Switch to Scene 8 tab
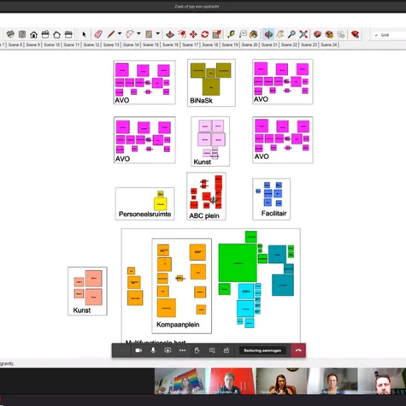Image resolution: width=406 pixels, height=406 pixels. coord(15,44)
